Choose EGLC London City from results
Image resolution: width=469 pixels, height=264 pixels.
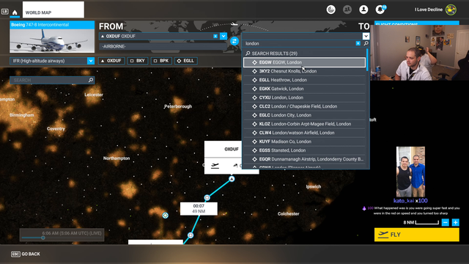click(x=305, y=115)
